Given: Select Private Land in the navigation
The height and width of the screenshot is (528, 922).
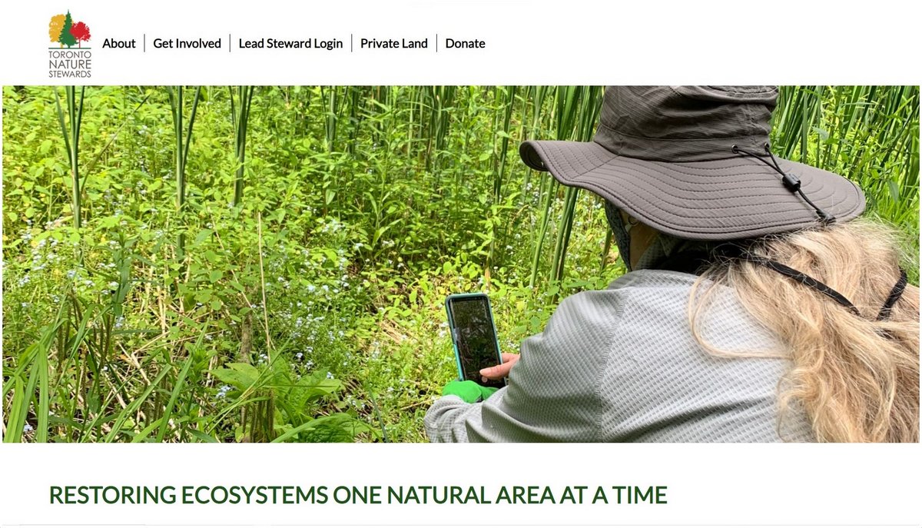Looking at the screenshot, I should (393, 43).
